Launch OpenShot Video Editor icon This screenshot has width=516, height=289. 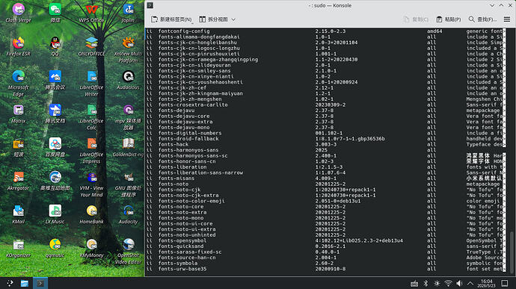(x=128, y=244)
